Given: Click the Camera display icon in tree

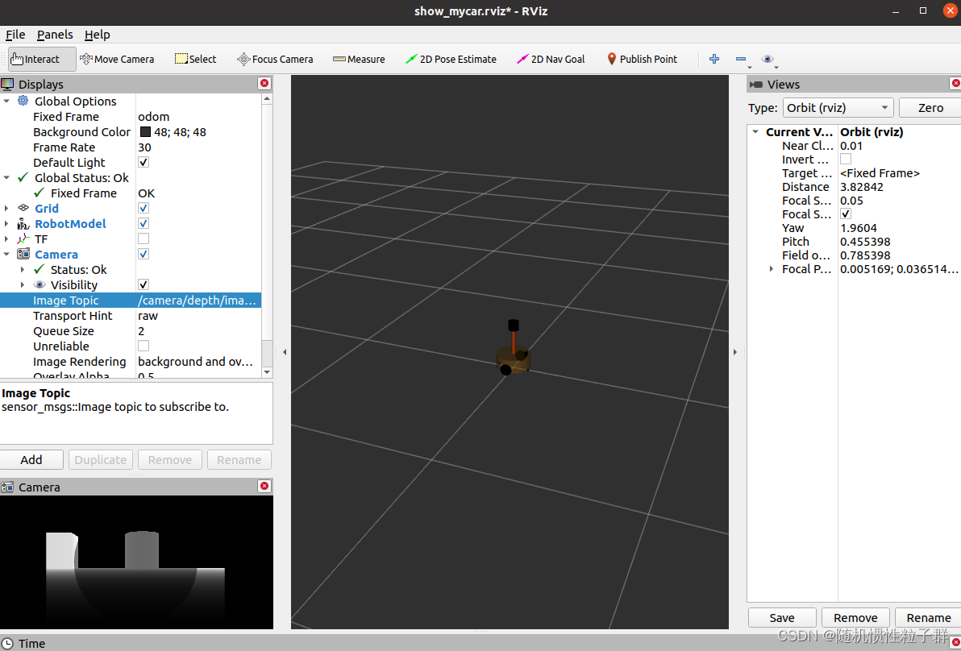Looking at the screenshot, I should coord(23,254).
